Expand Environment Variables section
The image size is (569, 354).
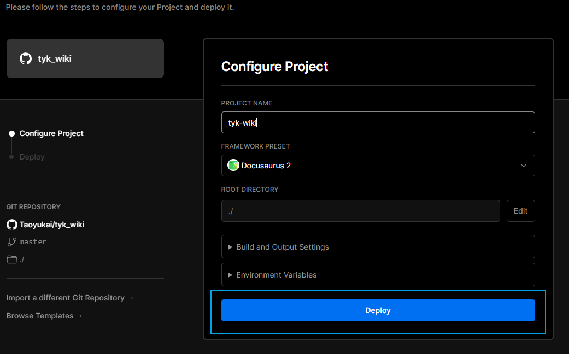378,275
